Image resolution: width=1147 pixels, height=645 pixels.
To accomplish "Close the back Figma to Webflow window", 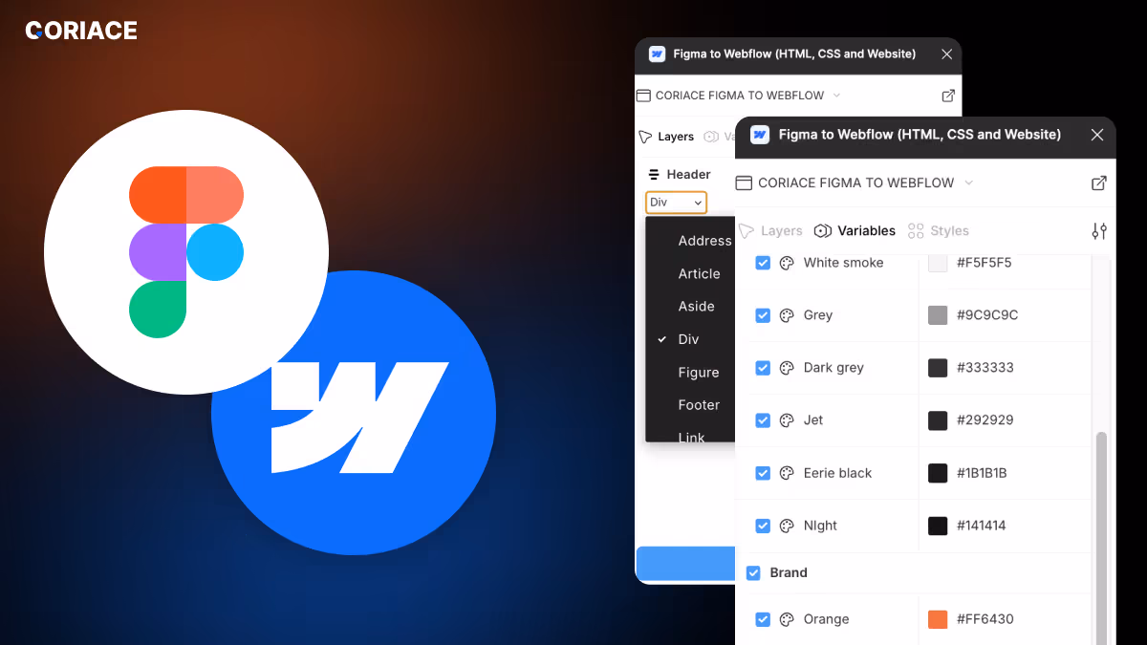I will pyautogui.click(x=946, y=54).
